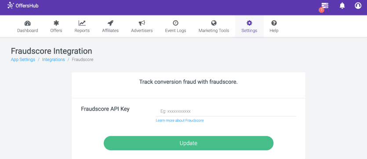Viewport: 367px width, 159px height.
Task: Open the notifications bell
Action: pos(342,5)
